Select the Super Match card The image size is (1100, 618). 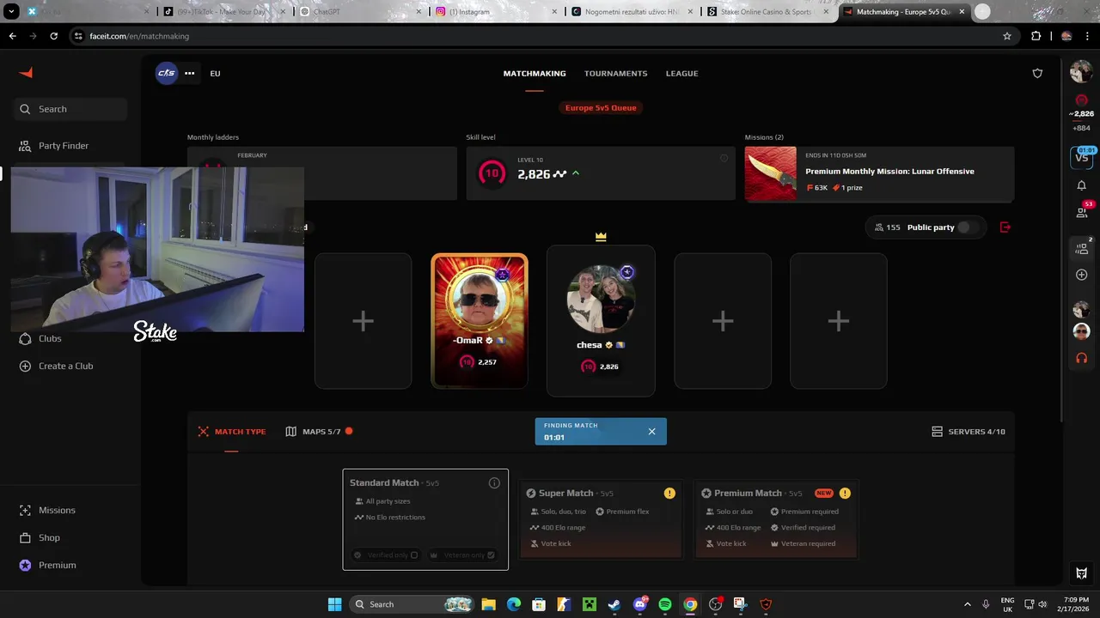(601, 519)
